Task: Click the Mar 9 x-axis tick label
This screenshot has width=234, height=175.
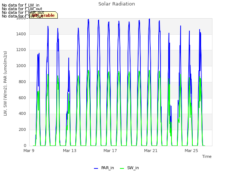Action: pyautogui.click(x=29, y=151)
